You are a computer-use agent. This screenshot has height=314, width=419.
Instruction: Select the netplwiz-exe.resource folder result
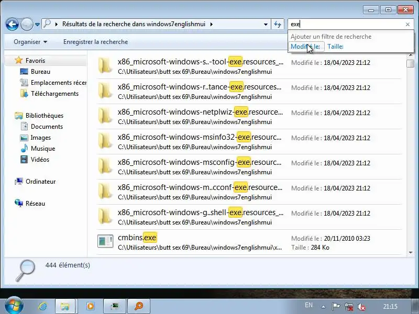[x=249, y=116]
